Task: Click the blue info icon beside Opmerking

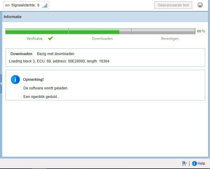Action: [15, 79]
